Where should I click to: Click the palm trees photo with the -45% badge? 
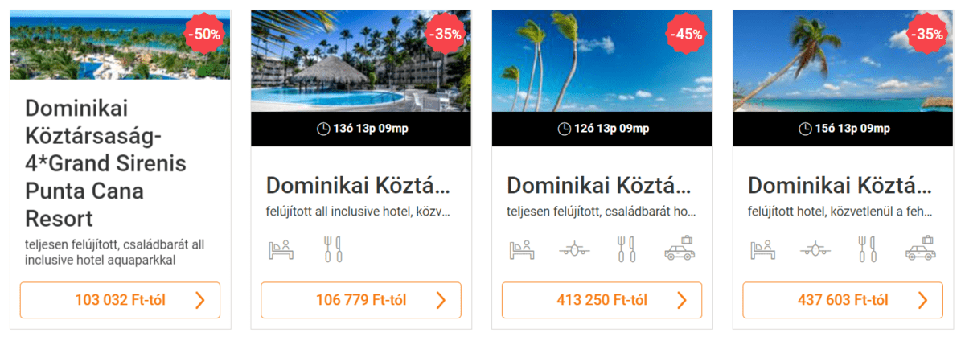pos(602,61)
